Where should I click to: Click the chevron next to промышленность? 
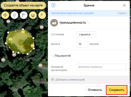click(89, 23)
